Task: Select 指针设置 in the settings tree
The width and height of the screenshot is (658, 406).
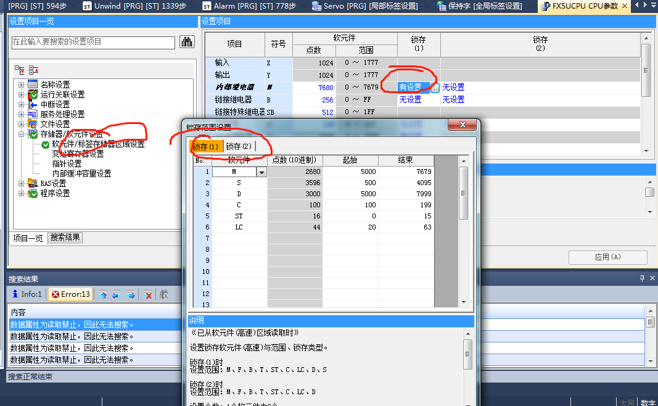Action: (x=67, y=164)
